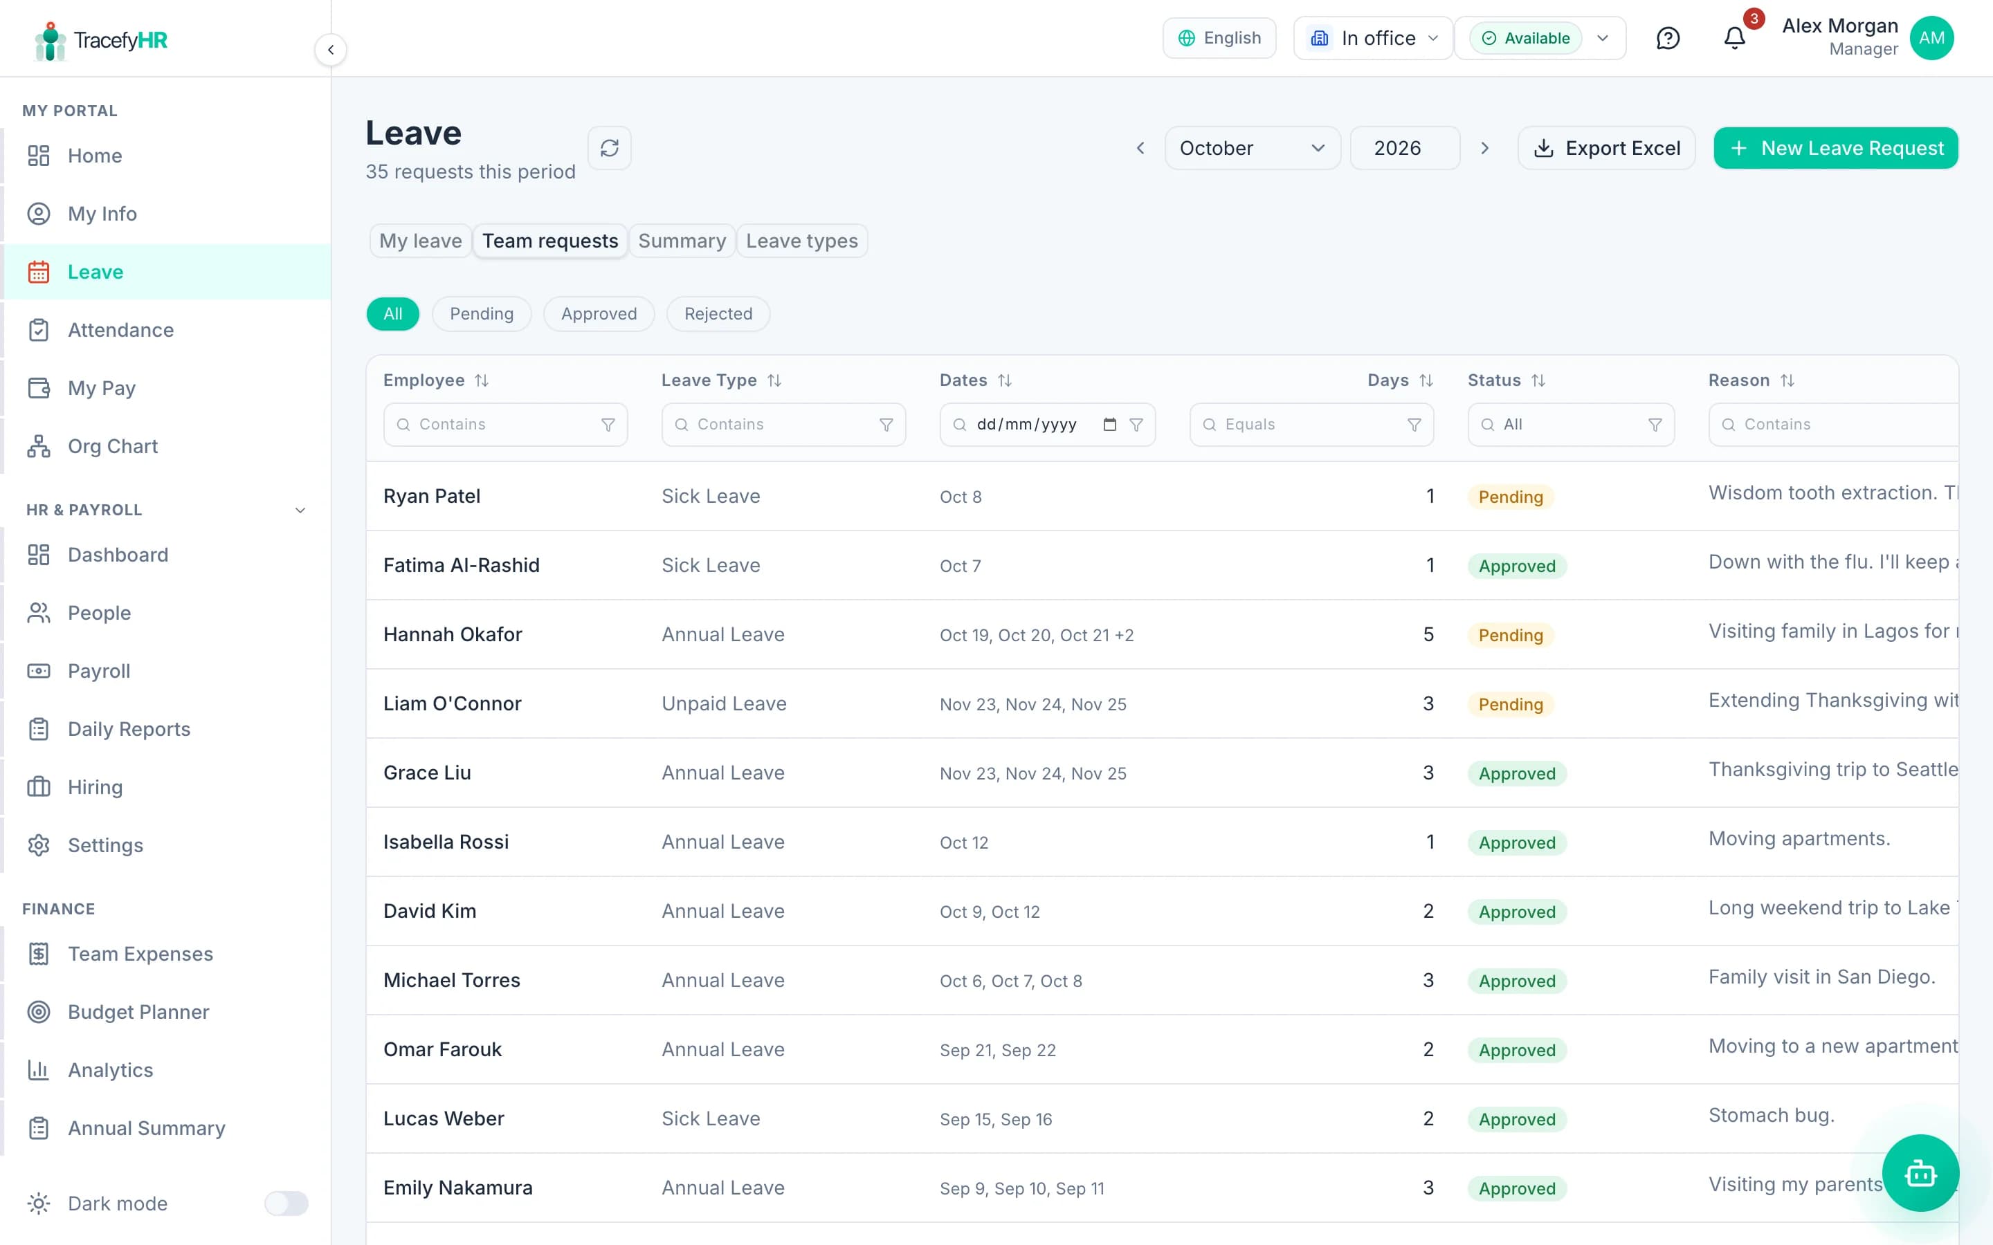
Task: Select the Approved status filter pill
Action: coord(599,314)
